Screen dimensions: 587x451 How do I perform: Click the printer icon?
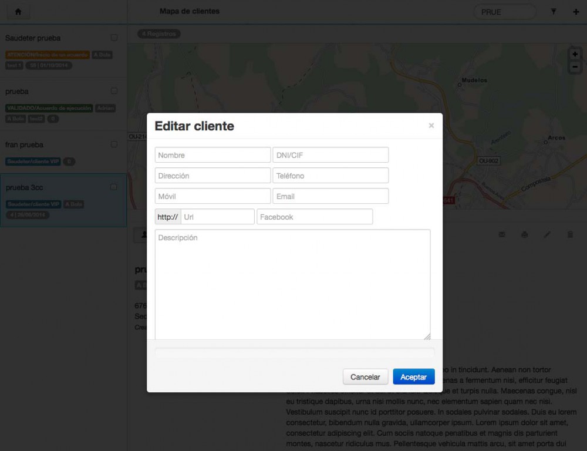(524, 235)
